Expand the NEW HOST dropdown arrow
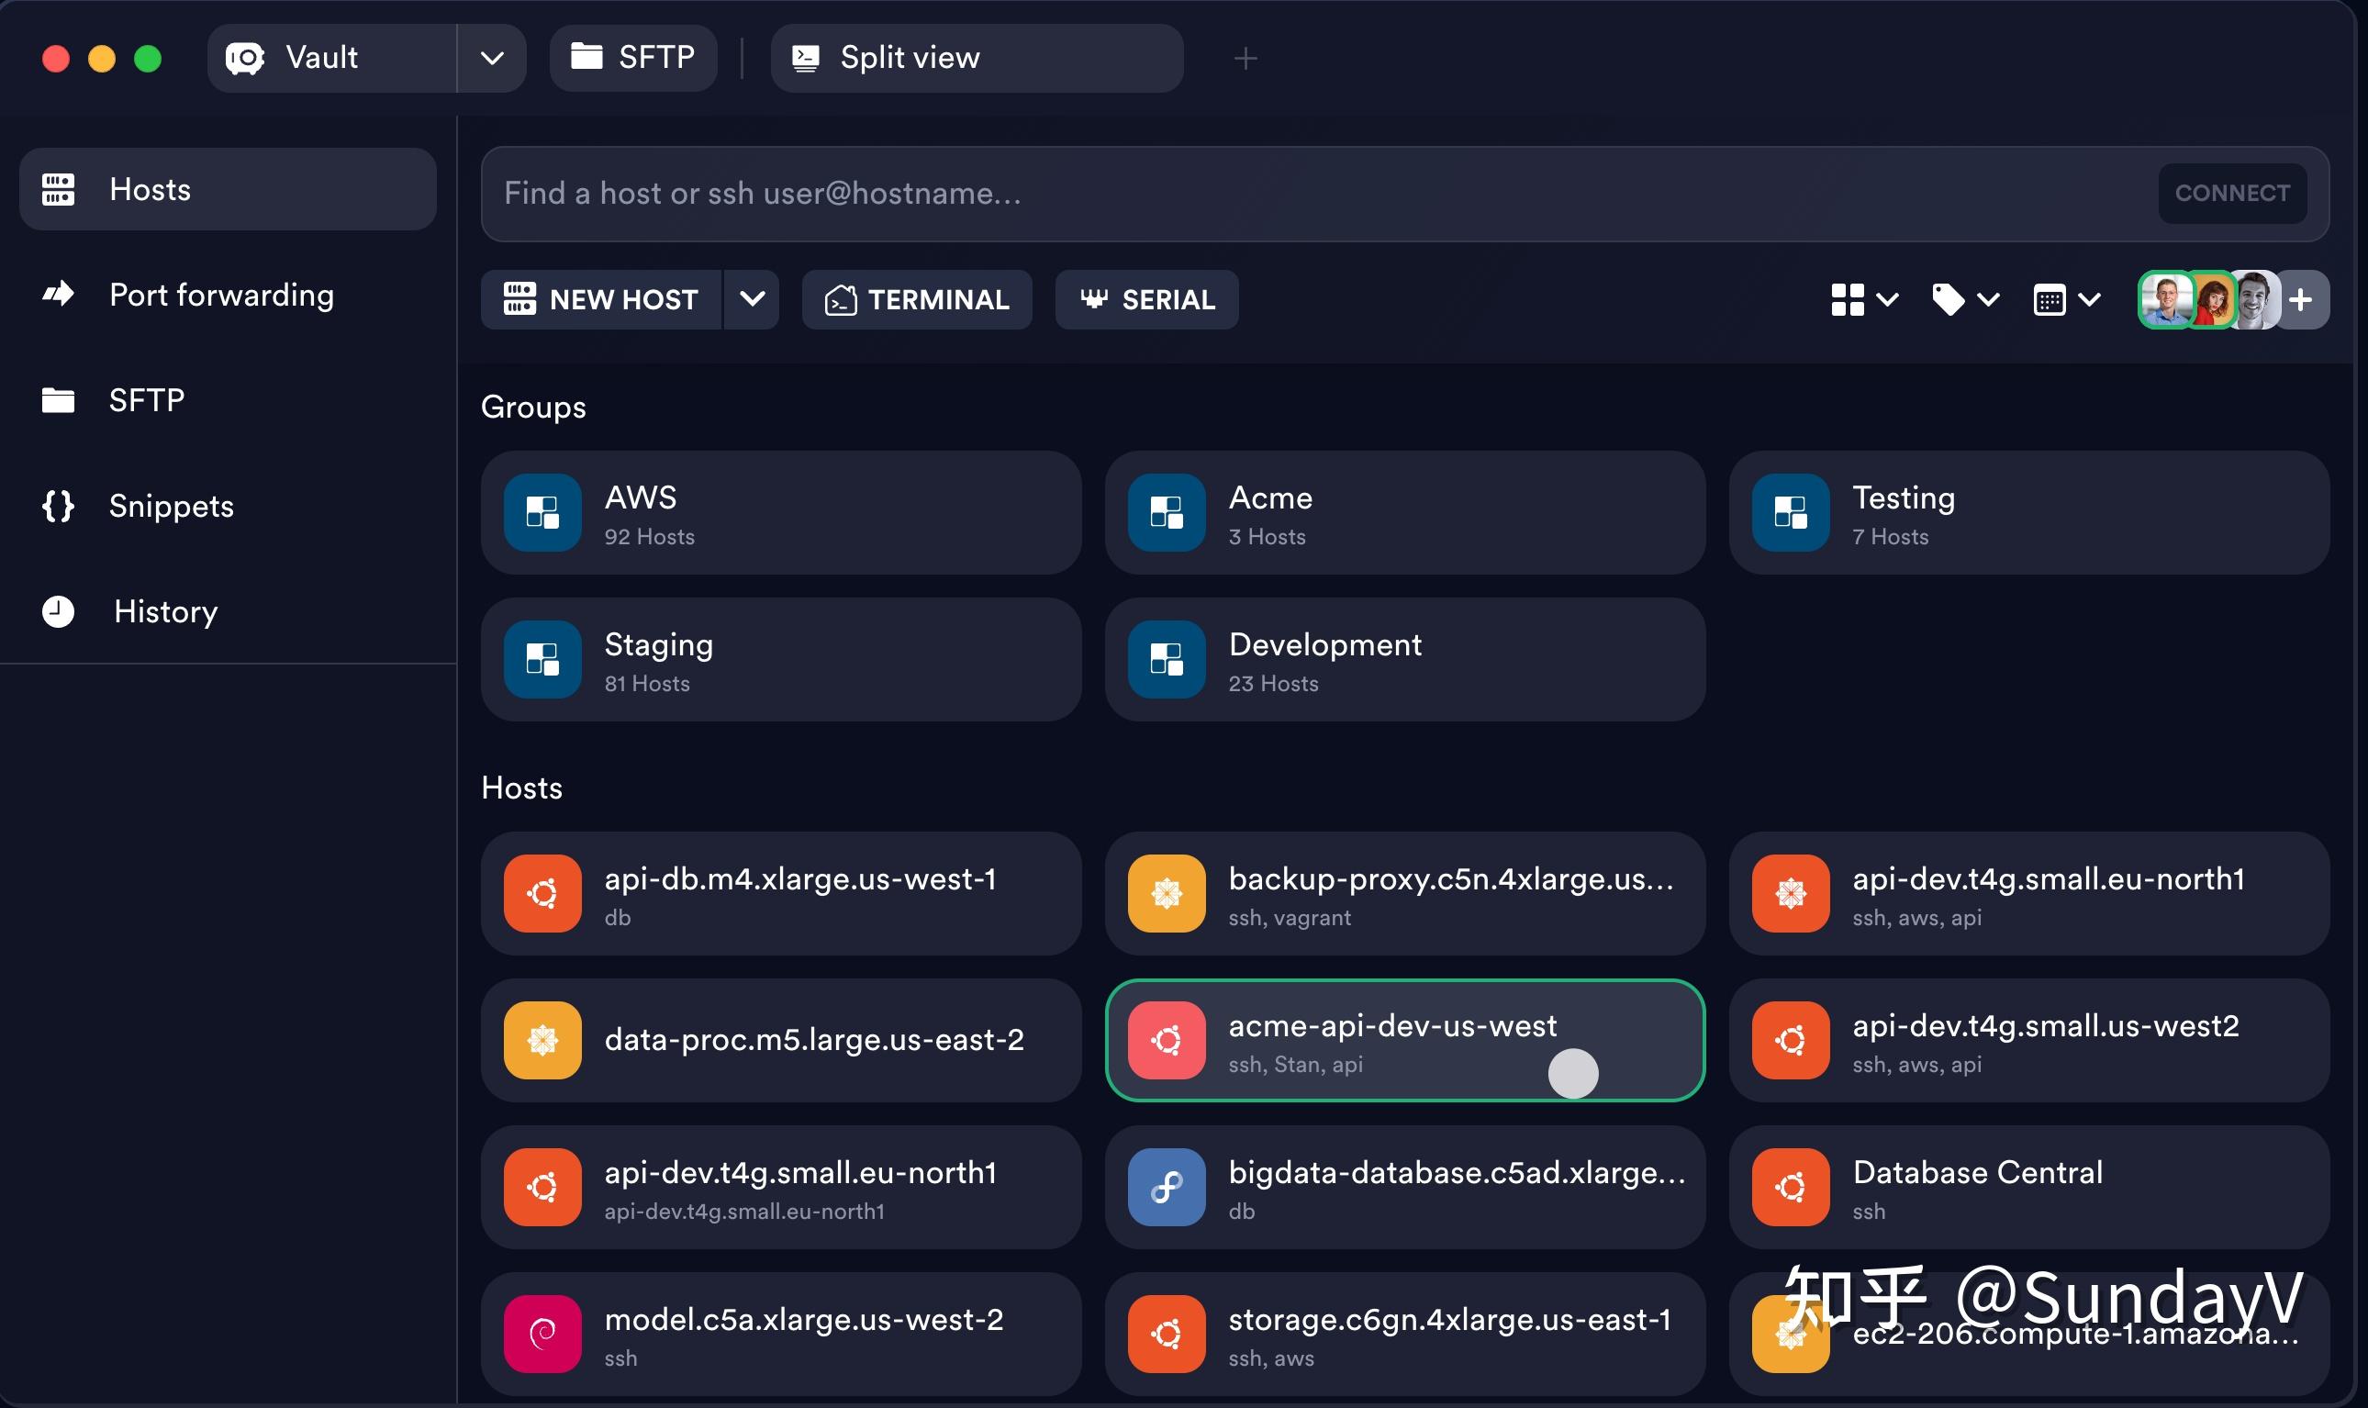This screenshot has width=2368, height=1408. point(752,300)
